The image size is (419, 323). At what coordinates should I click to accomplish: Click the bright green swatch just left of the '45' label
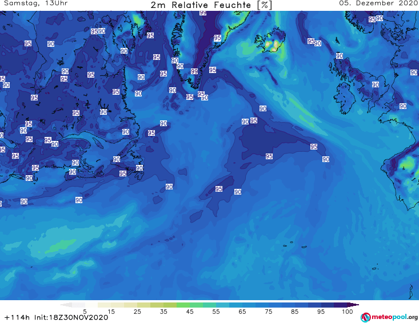(183, 305)
